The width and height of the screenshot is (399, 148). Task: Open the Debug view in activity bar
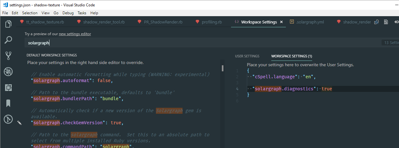(x=8, y=72)
